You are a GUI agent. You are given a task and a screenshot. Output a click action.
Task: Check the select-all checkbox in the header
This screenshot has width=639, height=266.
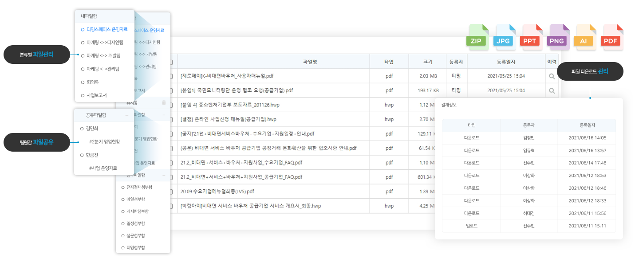click(x=171, y=62)
